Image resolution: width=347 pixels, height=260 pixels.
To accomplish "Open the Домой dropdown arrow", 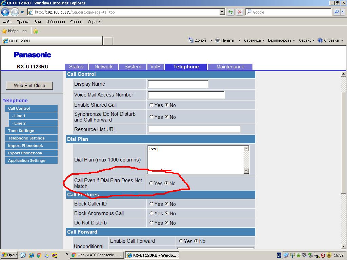I will point(211,41).
